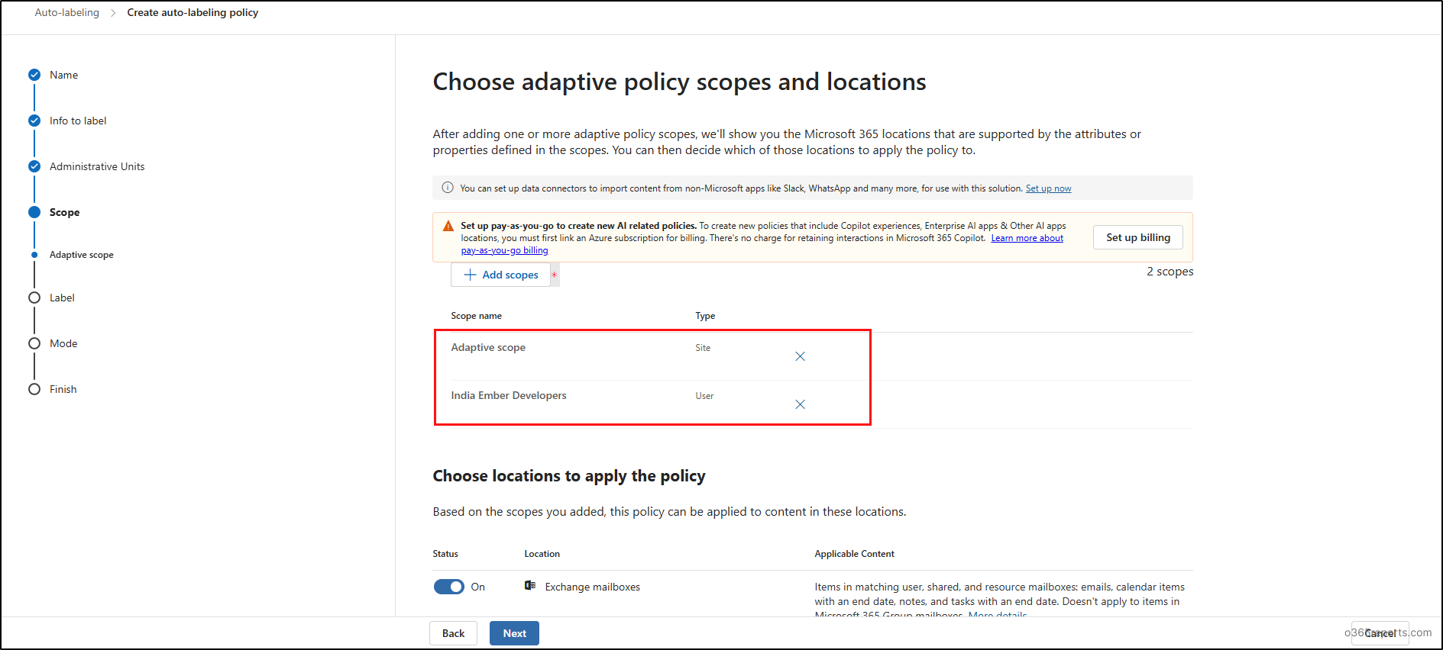Remove the Adaptive scope site row
The image size is (1443, 650).
(800, 356)
